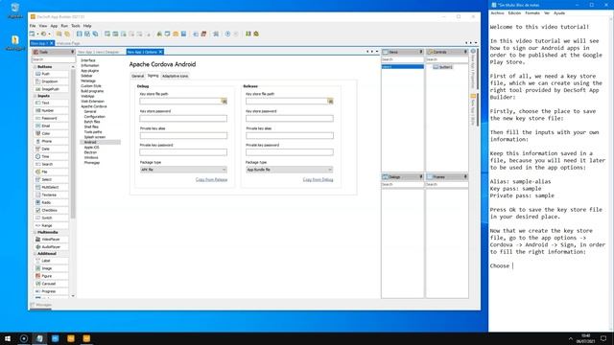The width and height of the screenshot is (614, 345).
Task: Browse for the Debug key store file
Action: pos(224,102)
